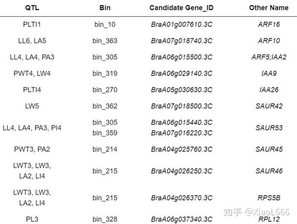Click the bin_362 cell
297x224 pixels.
(104, 106)
